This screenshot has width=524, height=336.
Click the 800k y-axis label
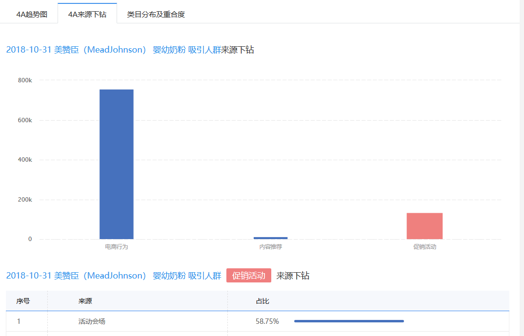pos(25,80)
